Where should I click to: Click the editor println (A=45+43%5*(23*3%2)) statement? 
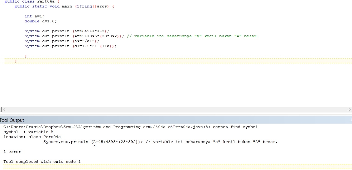tap(74, 36)
